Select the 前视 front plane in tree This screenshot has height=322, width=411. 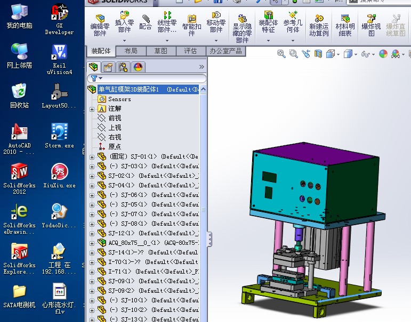pos(114,118)
